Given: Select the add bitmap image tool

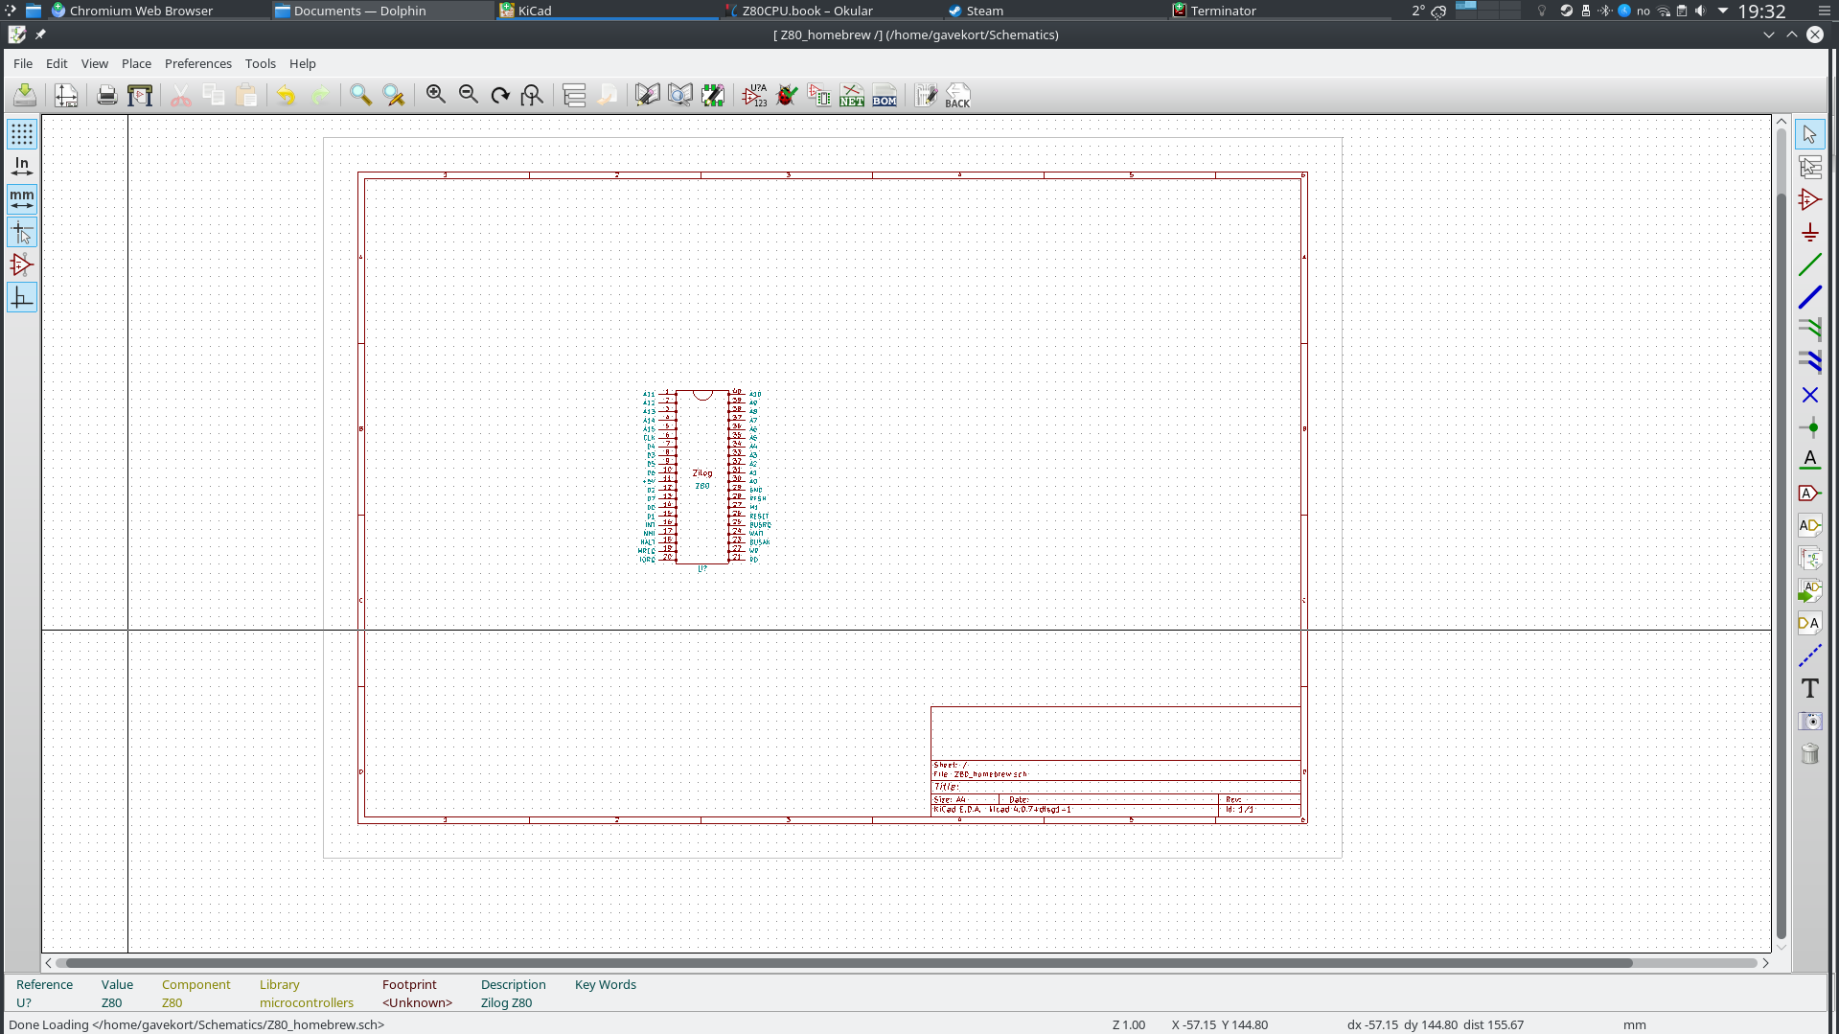Looking at the screenshot, I should [x=1809, y=721].
